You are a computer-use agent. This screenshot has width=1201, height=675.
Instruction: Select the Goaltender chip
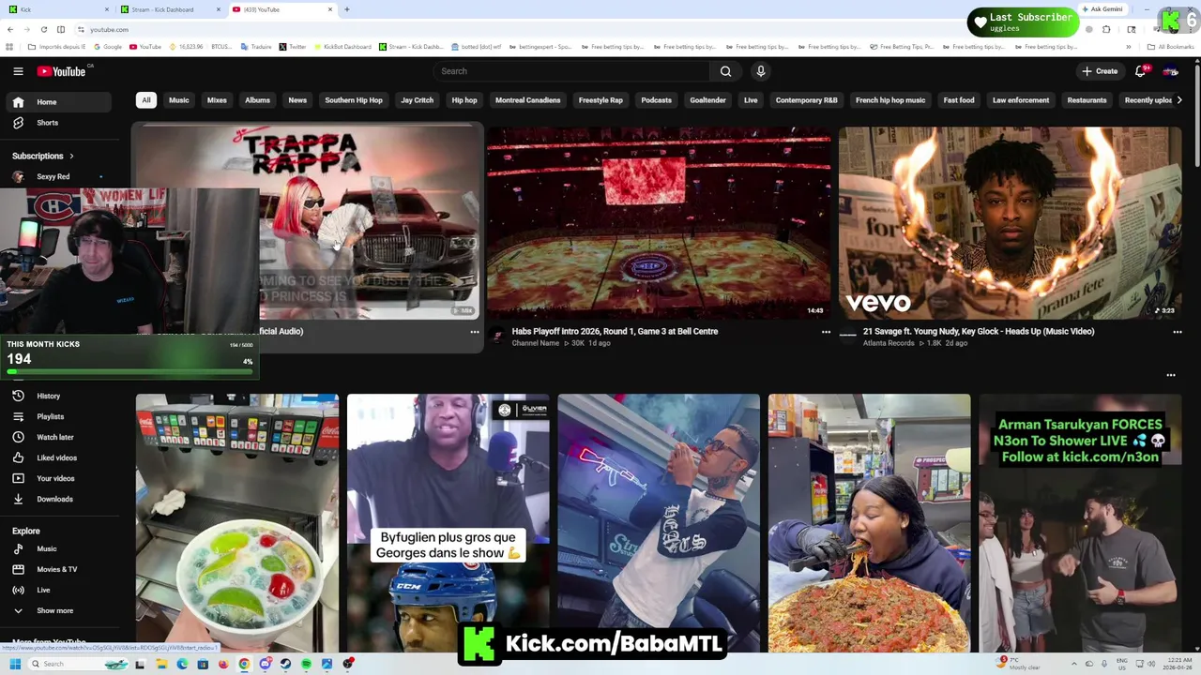pyautogui.click(x=707, y=100)
